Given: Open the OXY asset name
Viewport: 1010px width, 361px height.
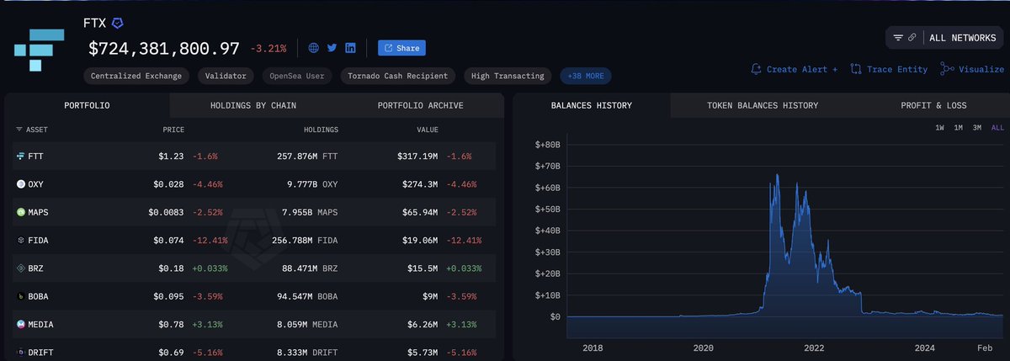Looking at the screenshot, I should (36, 184).
